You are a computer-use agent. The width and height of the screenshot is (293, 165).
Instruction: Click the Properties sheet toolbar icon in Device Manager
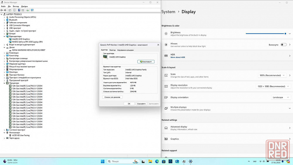pos(14,10)
